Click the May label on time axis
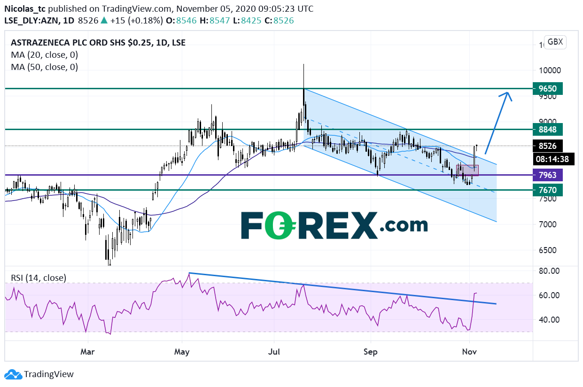583x387 pixels. (181, 351)
